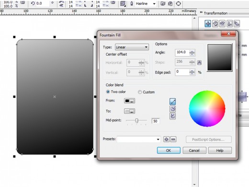Screen dimensions: 249x187
Task: Select the Size icon in Transformation docker
Action: tap(229, 23)
